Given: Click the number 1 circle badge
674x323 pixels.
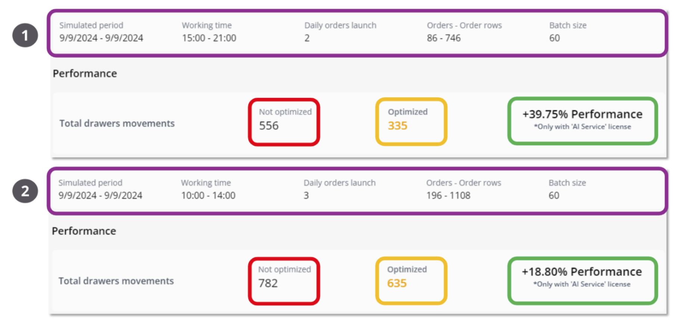Looking at the screenshot, I should tap(25, 35).
